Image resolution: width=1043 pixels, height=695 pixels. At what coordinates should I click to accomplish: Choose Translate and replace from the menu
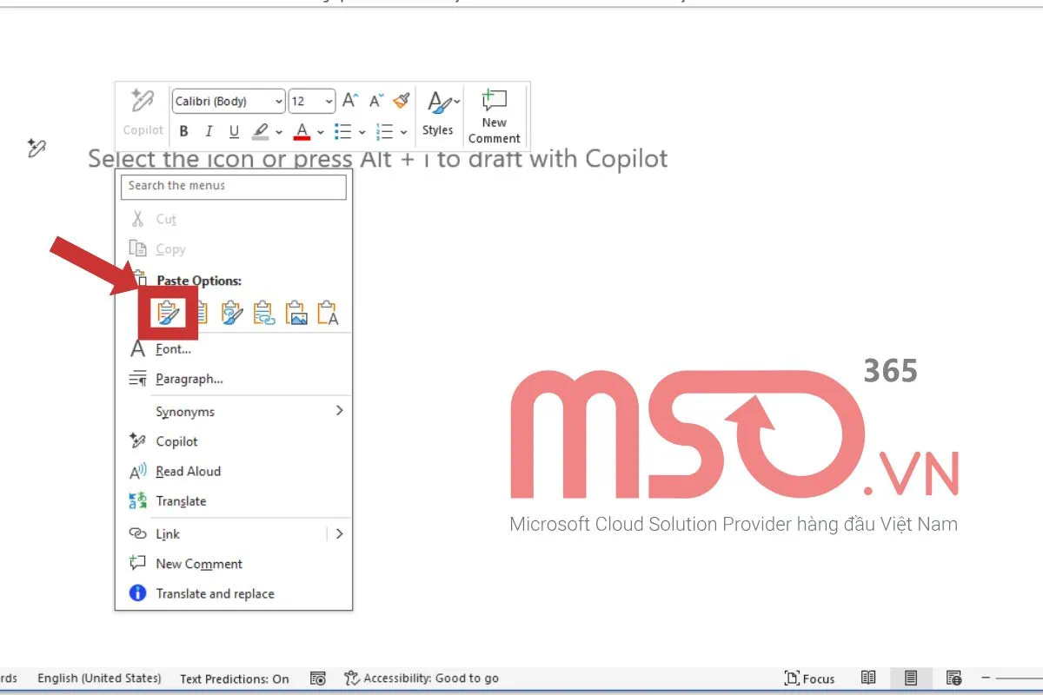coord(215,593)
